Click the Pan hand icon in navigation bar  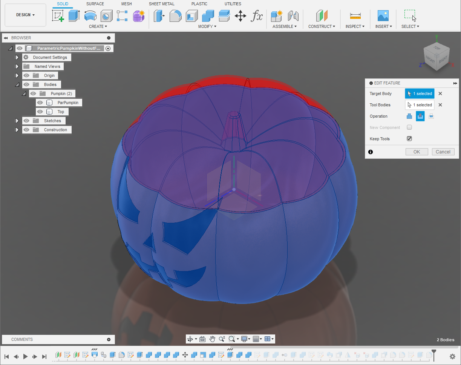point(212,339)
